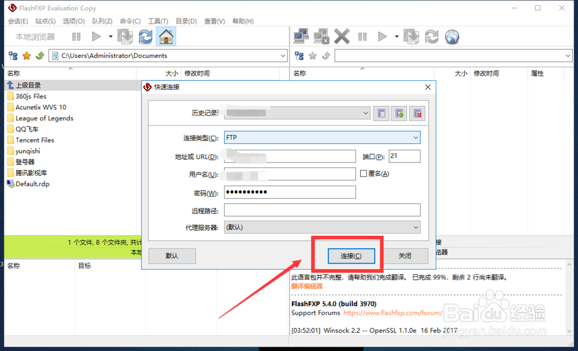Click the remote abort X icon
The image size is (578, 351).
pos(342,36)
